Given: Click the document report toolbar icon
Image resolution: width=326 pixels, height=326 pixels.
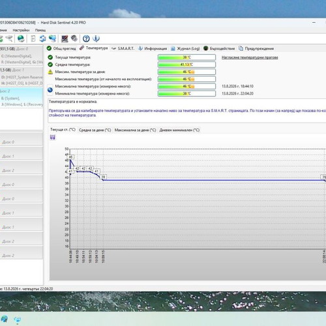Looking at the screenshot, I should (33, 38).
